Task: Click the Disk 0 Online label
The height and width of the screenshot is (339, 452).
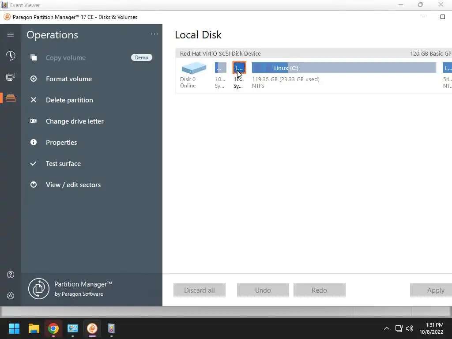Action: coord(188,82)
